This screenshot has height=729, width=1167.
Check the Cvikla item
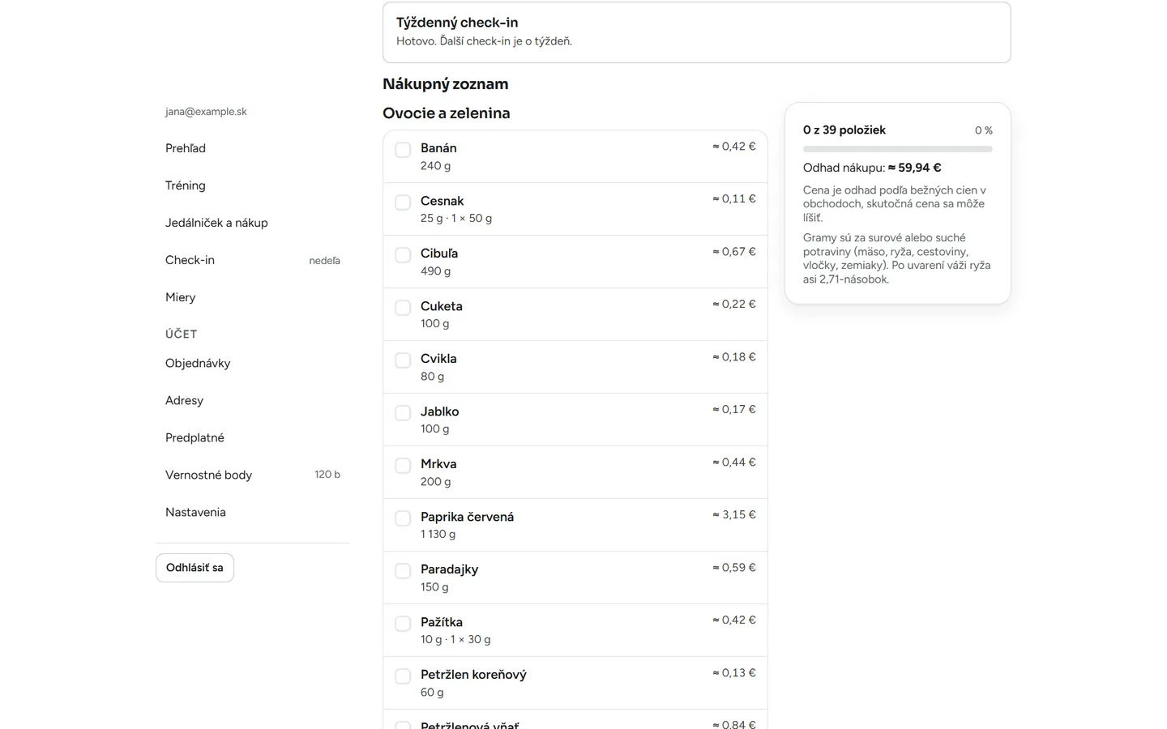pyautogui.click(x=403, y=360)
